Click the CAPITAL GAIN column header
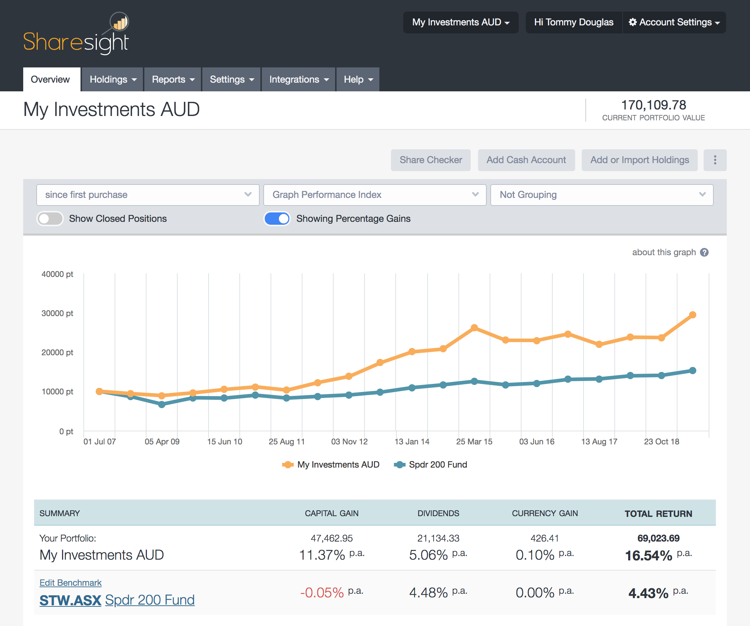The height and width of the screenshot is (626, 750). tap(331, 513)
